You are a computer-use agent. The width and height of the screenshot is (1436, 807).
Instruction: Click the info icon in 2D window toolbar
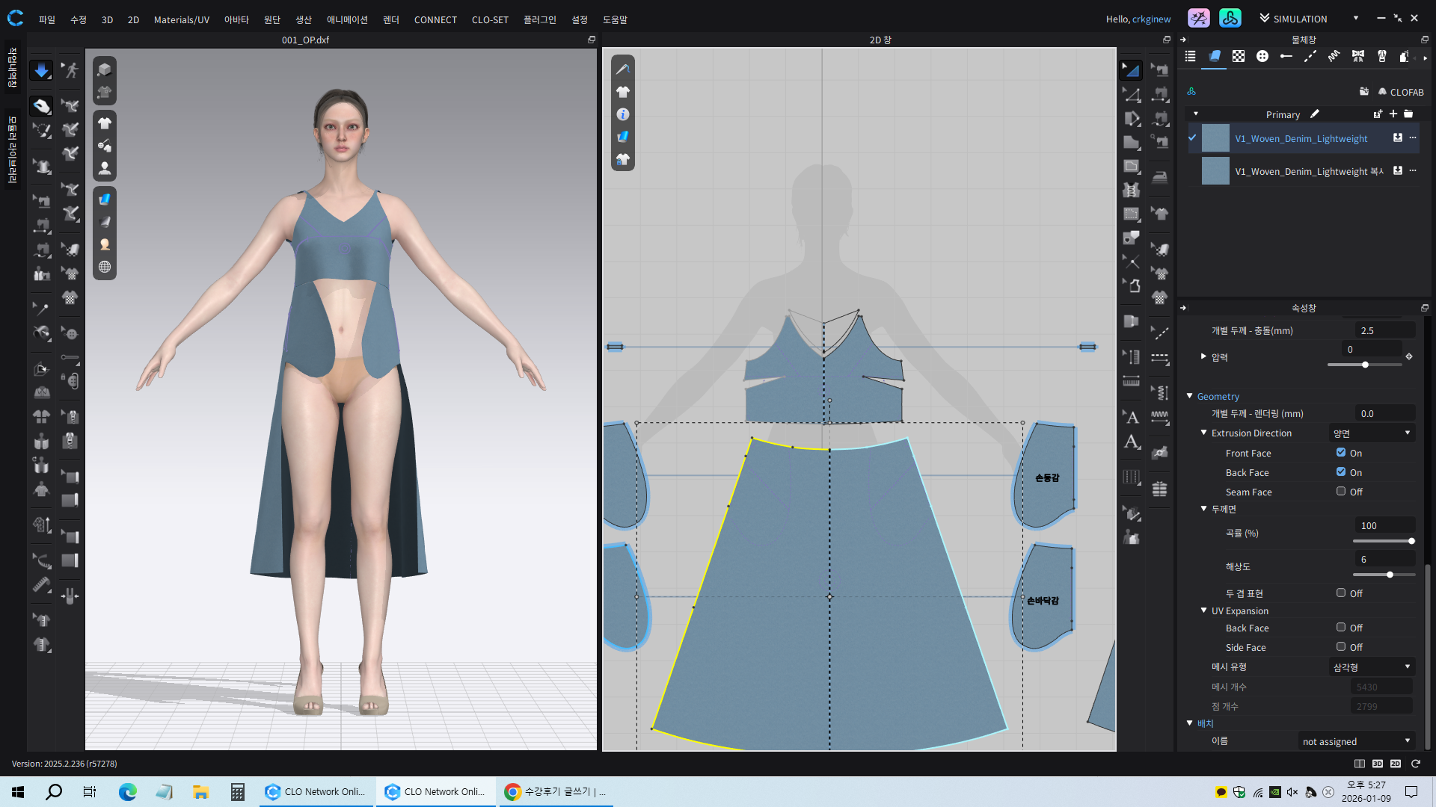pyautogui.click(x=622, y=114)
